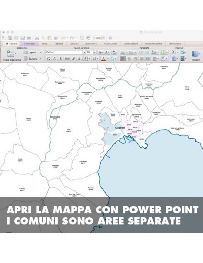Open the purple Help question mark icon
This screenshot has width=203, height=263.
pos(110,38)
